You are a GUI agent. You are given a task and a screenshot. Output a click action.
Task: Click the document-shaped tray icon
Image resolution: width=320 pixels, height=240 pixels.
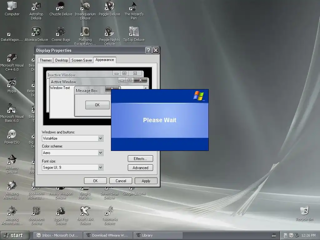[286, 236]
